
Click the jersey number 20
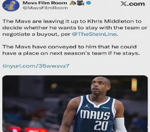tap(101, 126)
